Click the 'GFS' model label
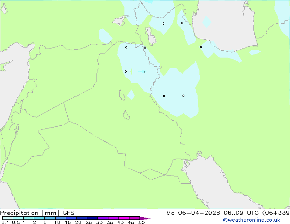This screenshot has width=290, height=224. 69,213
